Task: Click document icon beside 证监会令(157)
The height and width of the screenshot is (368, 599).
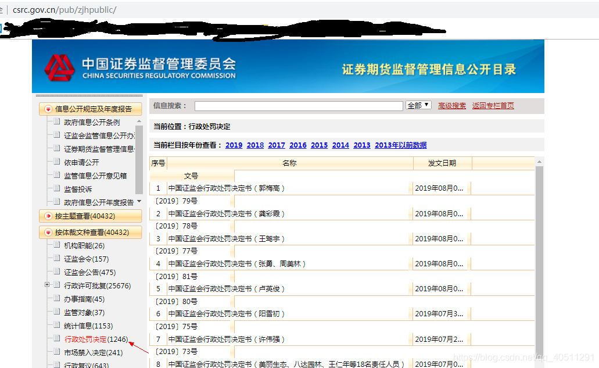Action: click(57, 258)
